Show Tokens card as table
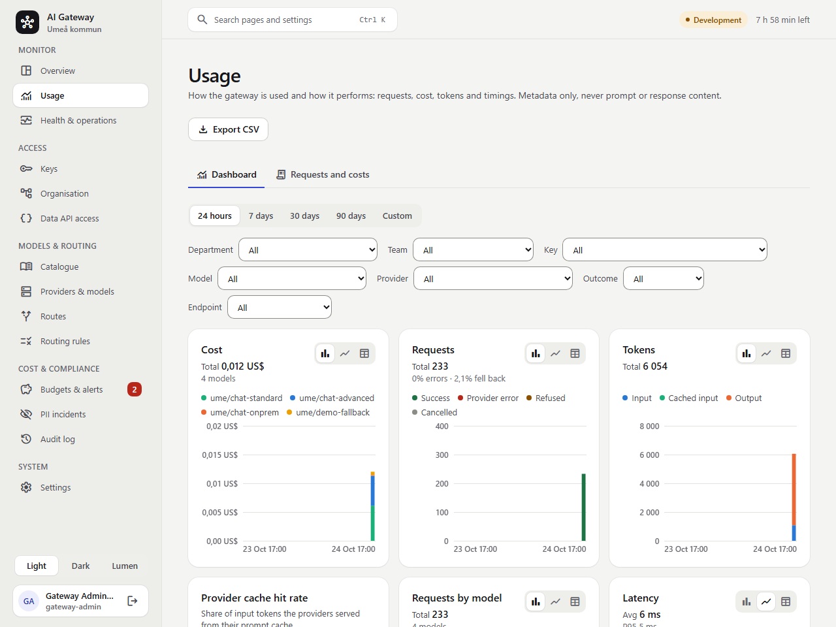This screenshot has height=627, width=836. click(786, 353)
